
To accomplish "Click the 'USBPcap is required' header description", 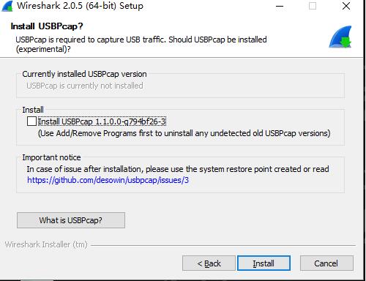I will pyautogui.click(x=141, y=44).
